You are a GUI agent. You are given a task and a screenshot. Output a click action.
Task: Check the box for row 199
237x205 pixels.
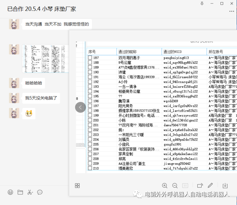[90, 115]
